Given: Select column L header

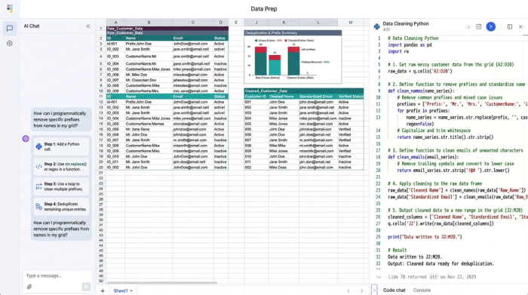Looking at the screenshot, I should click(318, 23).
